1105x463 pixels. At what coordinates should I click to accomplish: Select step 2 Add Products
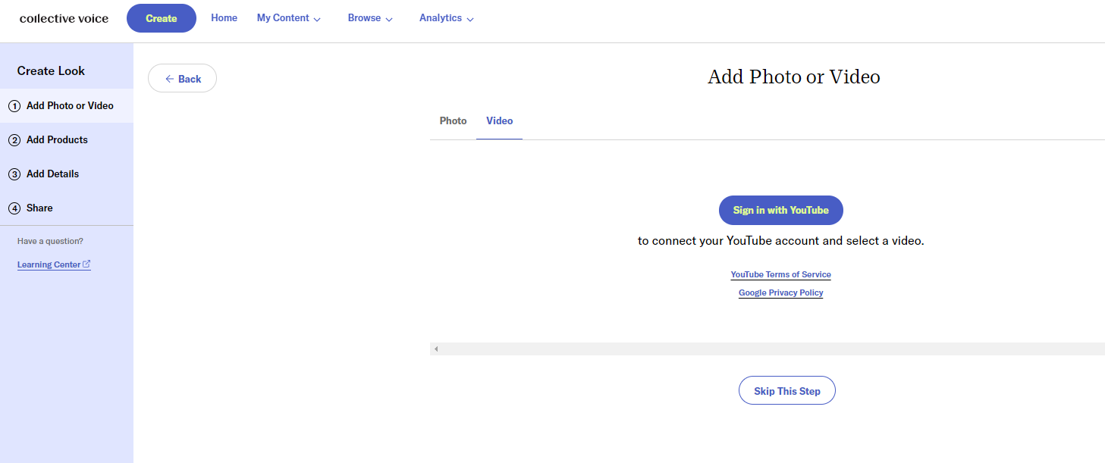point(67,140)
